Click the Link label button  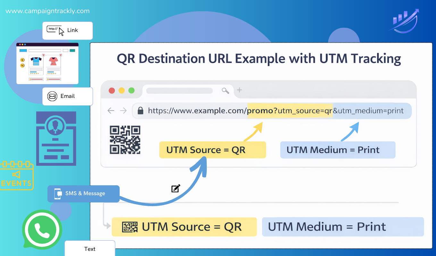pyautogui.click(x=67, y=30)
